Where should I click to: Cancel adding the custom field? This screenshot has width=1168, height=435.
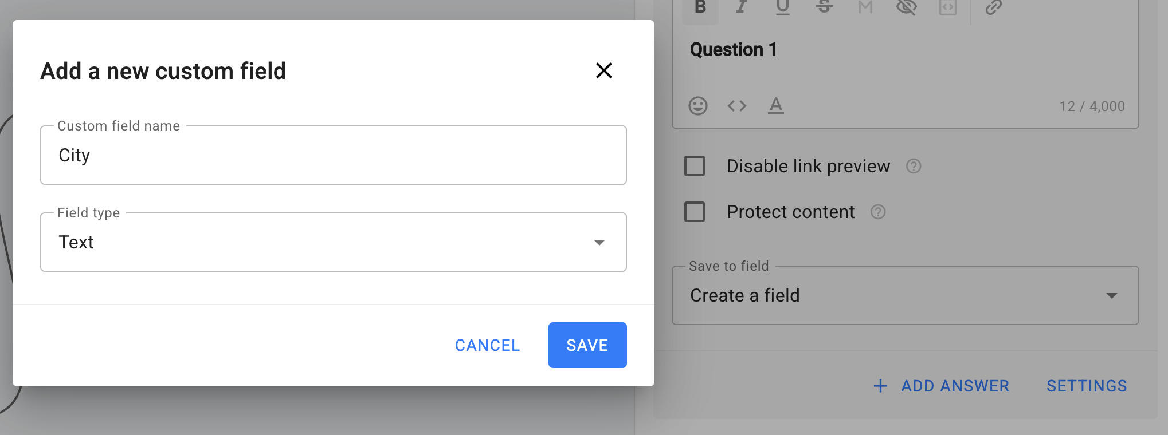pos(487,345)
